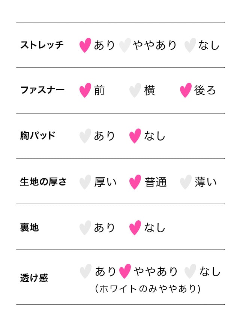Click the grey heart beside 透け感 あり
The image size is (240, 320).
[85, 271]
